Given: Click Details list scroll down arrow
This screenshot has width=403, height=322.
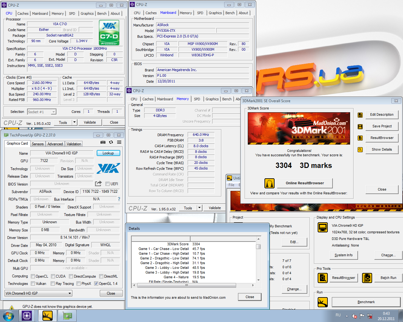Looking at the screenshot, I should click(x=258, y=280).
